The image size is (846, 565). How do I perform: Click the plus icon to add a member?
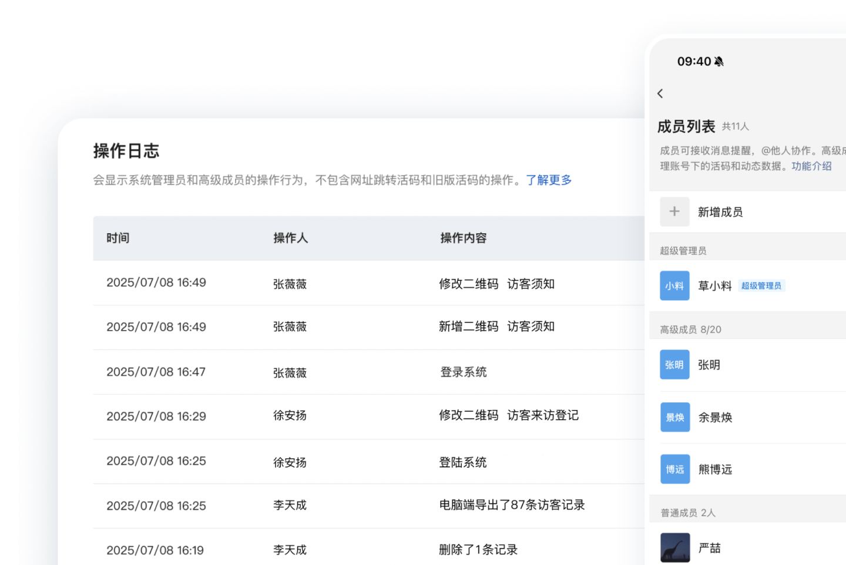pos(674,211)
